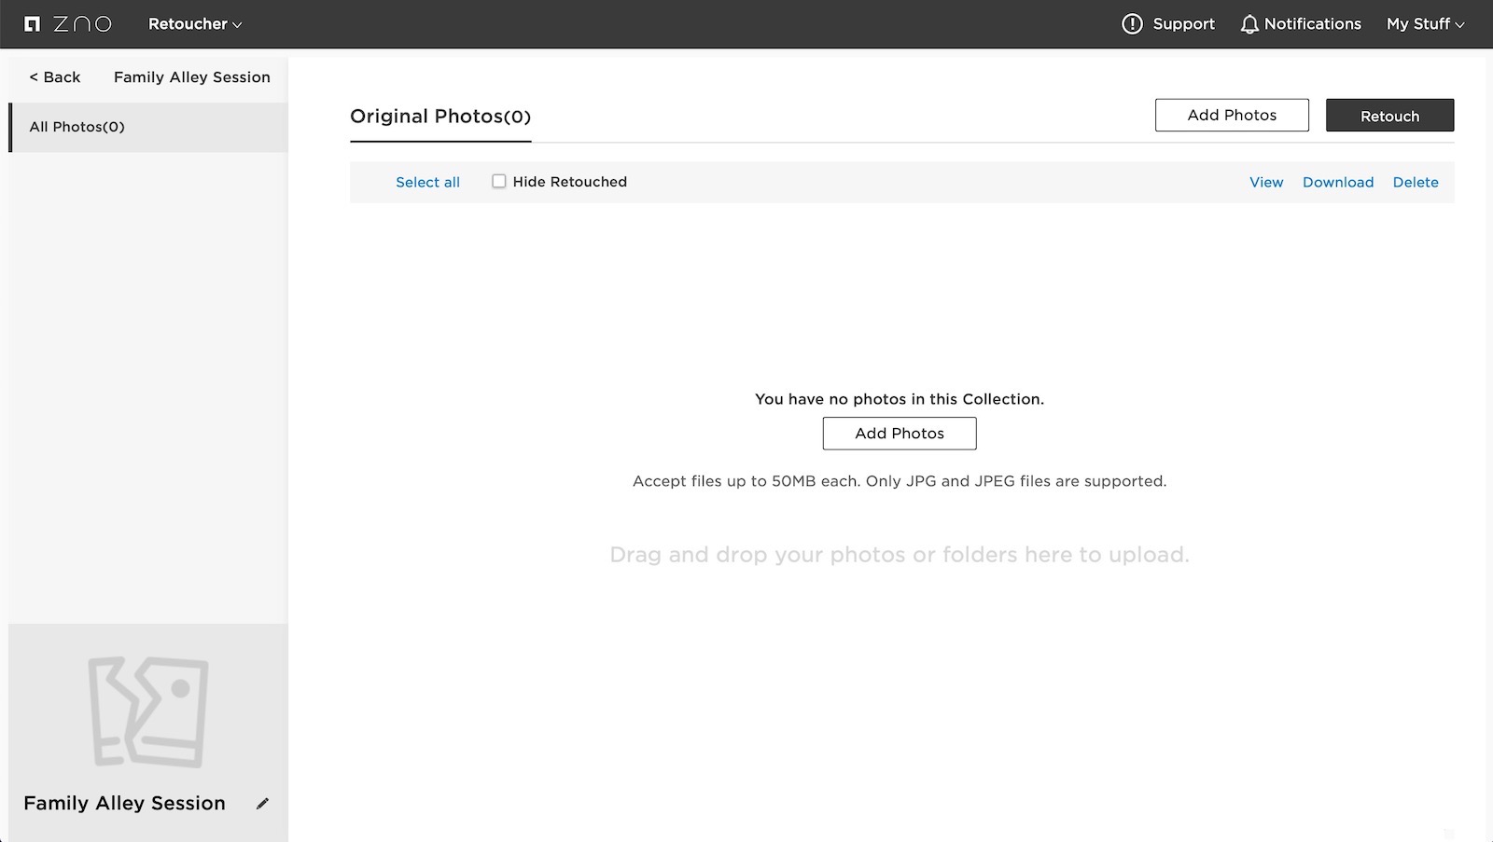Viewport: 1493px width, 842px height.
Task: Click the Support exclamation icon
Action: (x=1132, y=24)
